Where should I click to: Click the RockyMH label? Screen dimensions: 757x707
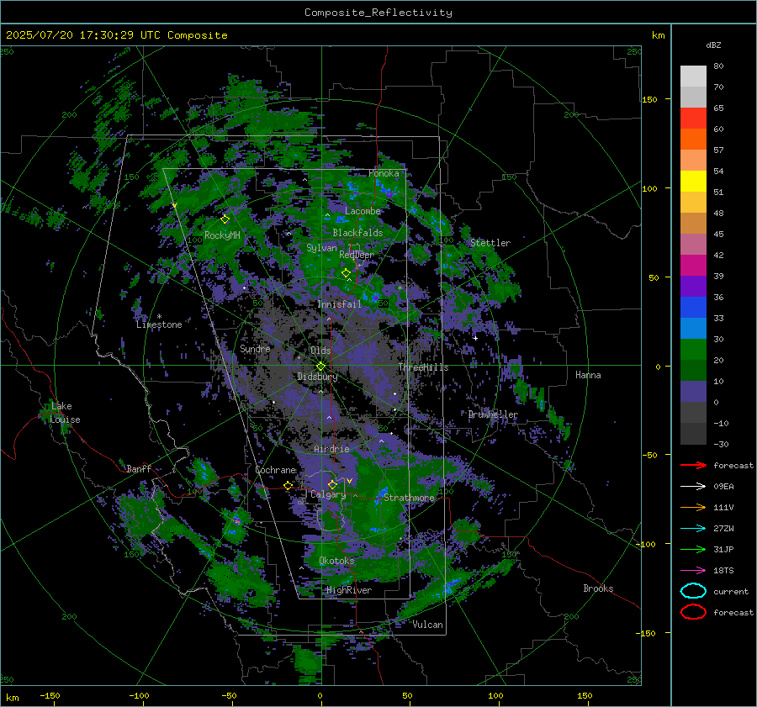(x=222, y=235)
